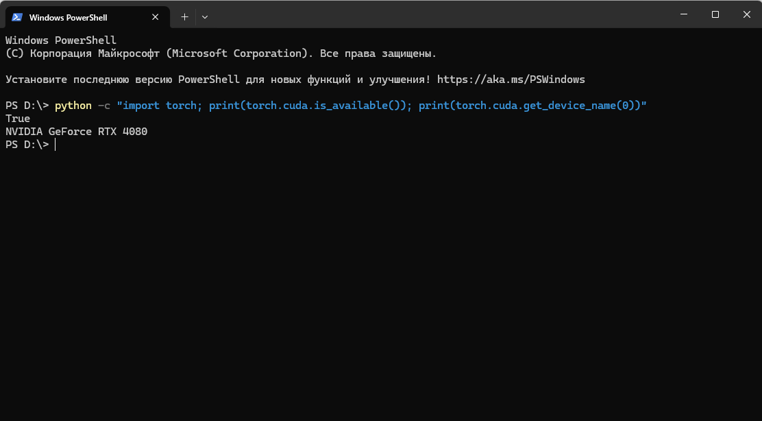Select the Windows PowerShell tab title
The image size is (762, 421).
[x=68, y=17]
